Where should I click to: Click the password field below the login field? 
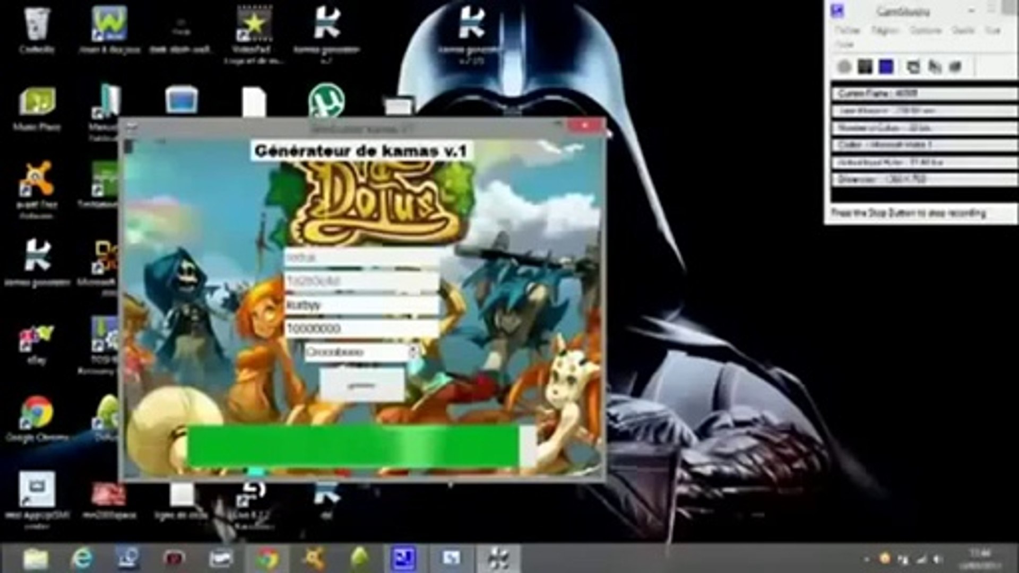coord(362,281)
